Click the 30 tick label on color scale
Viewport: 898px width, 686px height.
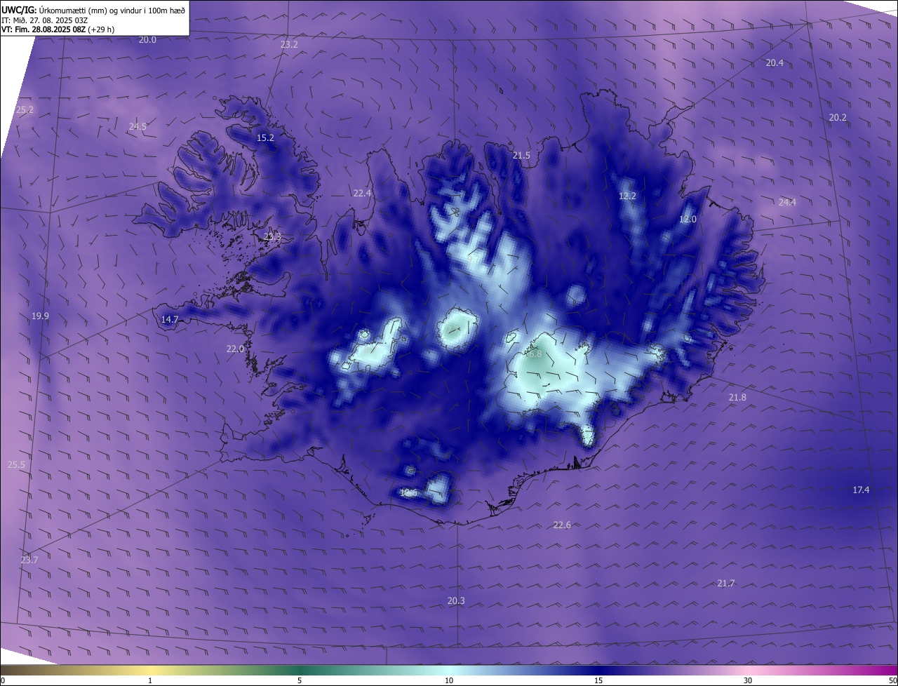[x=748, y=680]
